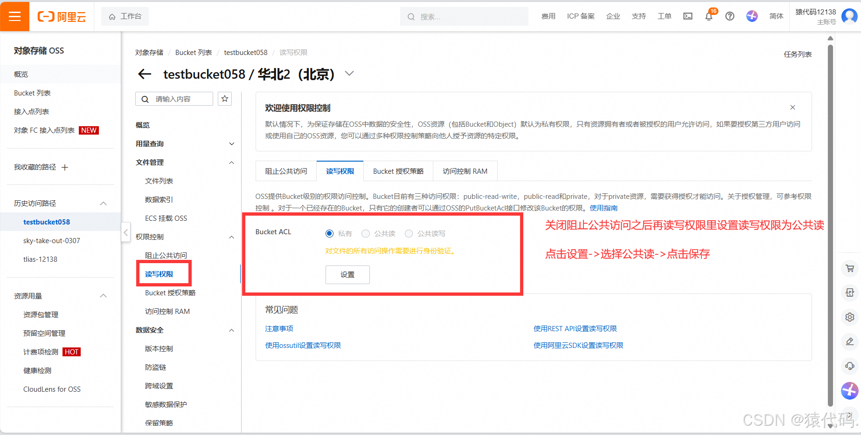Open the customer support headset icon

coord(850,366)
